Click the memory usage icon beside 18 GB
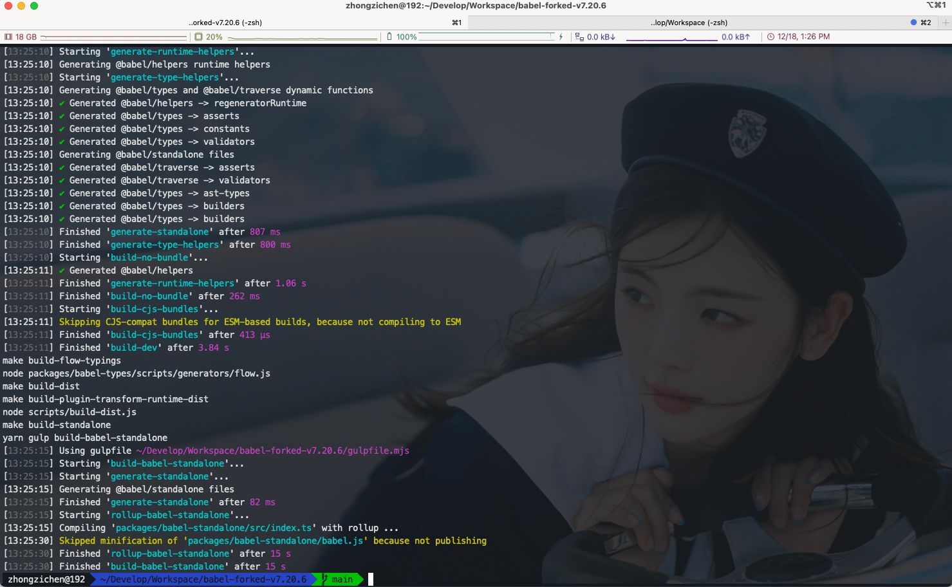The image size is (952, 587). coord(8,37)
